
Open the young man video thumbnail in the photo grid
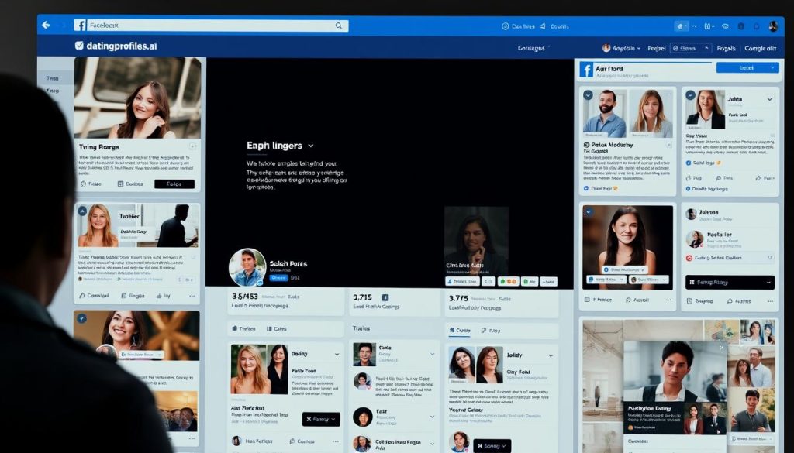675,372
